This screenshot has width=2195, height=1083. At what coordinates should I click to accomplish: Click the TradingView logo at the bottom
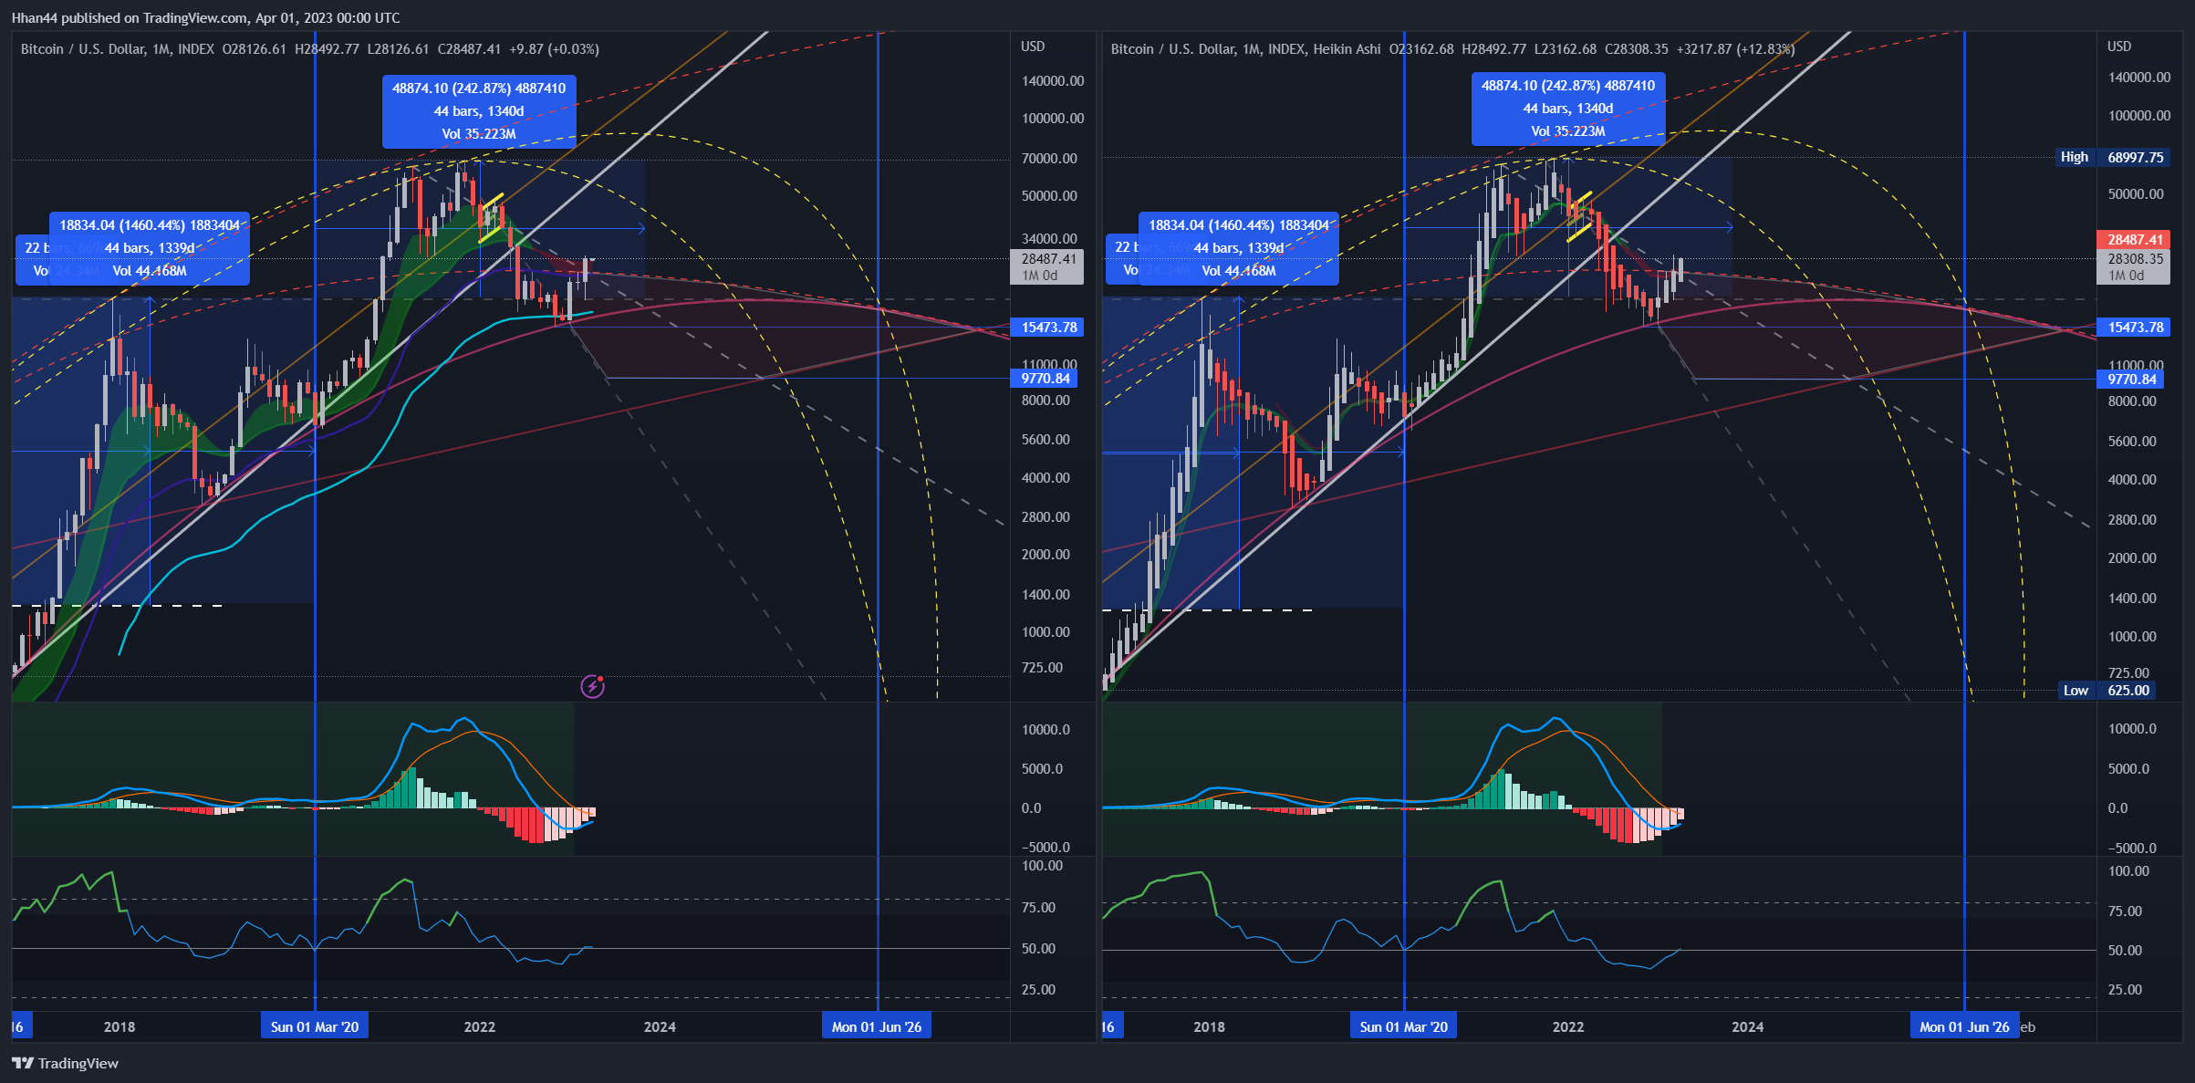coord(65,1063)
